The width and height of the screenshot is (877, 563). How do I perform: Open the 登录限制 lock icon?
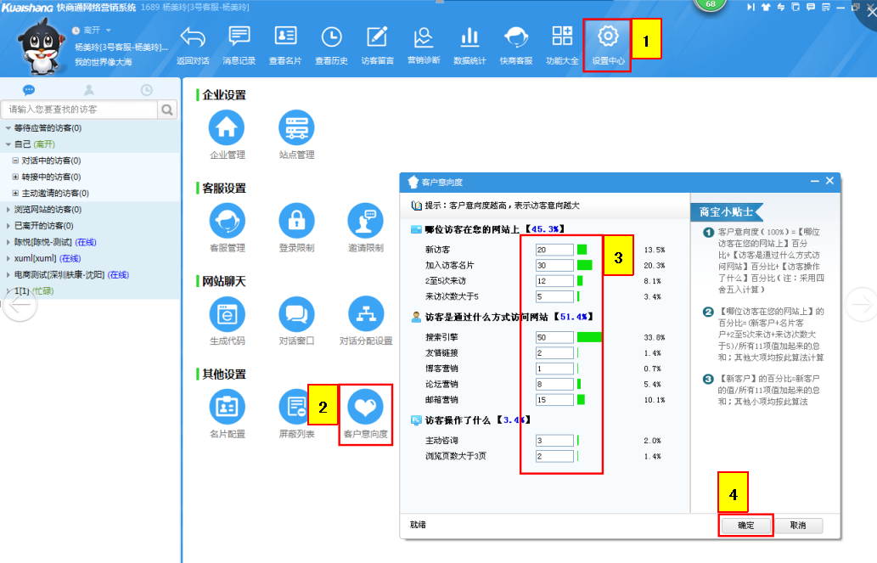[296, 221]
